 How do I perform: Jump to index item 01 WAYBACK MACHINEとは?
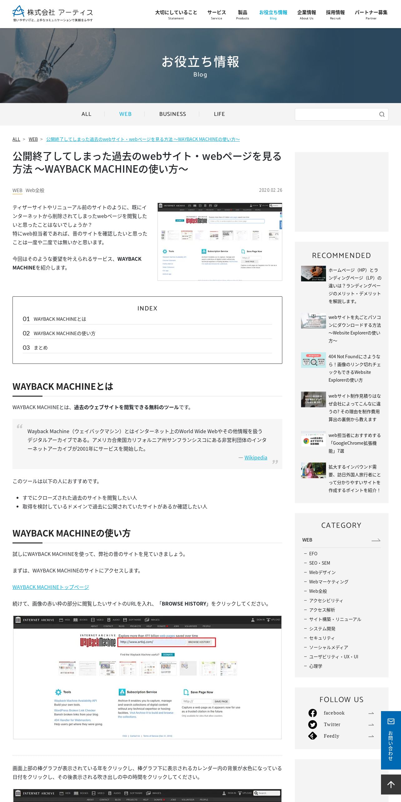147,319
